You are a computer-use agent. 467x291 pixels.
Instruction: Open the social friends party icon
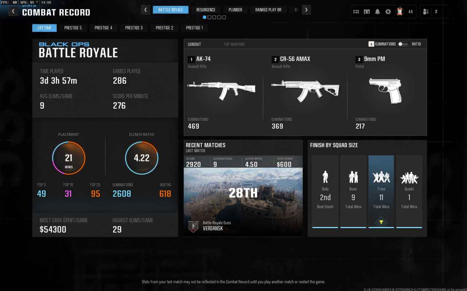[x=426, y=12]
